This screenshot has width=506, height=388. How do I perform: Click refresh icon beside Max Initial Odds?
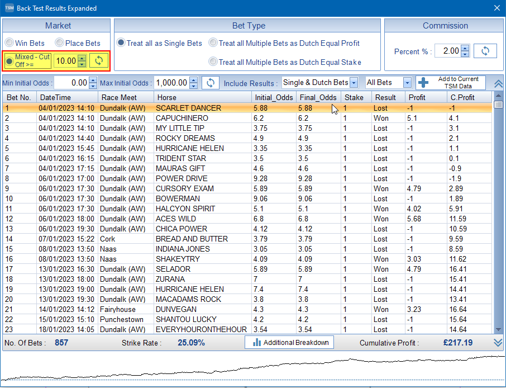(x=210, y=83)
